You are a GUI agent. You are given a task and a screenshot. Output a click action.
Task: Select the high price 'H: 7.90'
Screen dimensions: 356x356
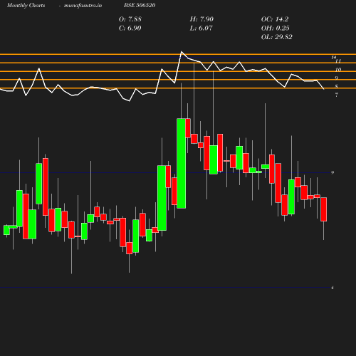point(201,19)
